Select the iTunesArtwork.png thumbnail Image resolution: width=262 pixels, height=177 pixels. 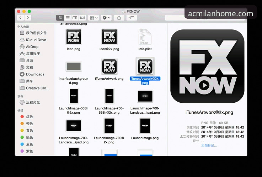click(109, 67)
